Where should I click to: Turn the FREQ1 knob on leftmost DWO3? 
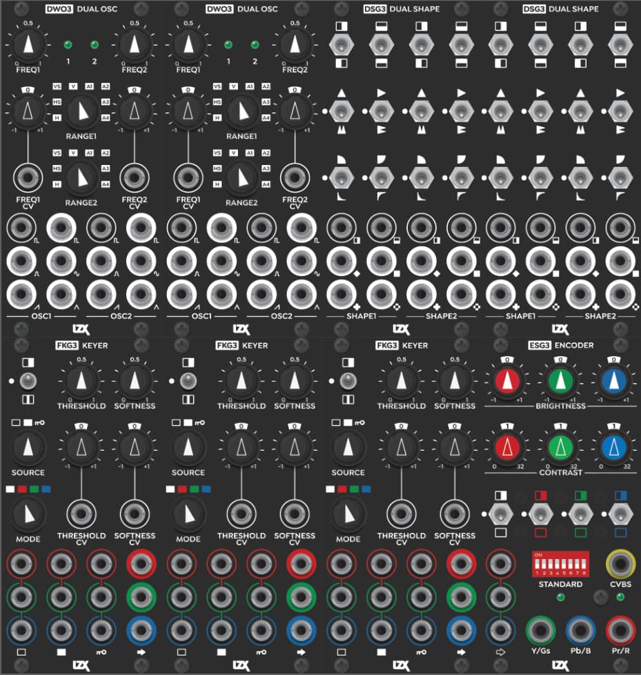pos(28,45)
